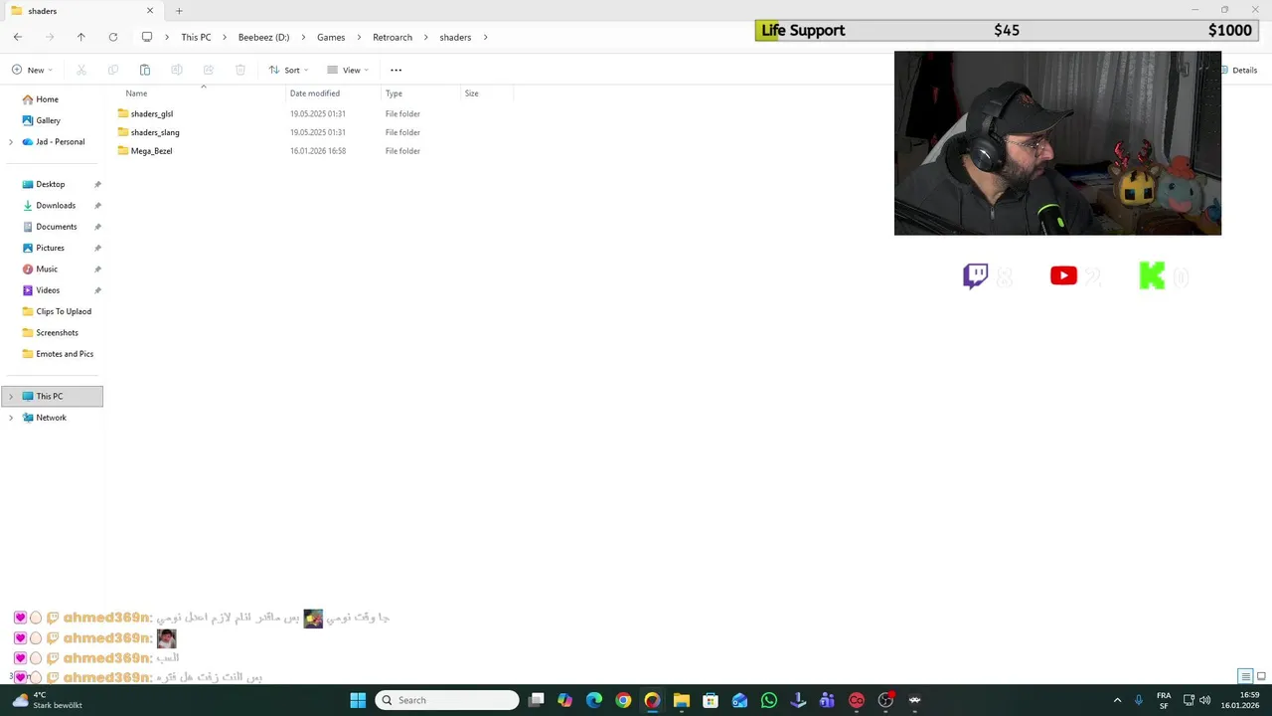The width and height of the screenshot is (1272, 716).
Task: Open the New item dropdown
Action: pyautogui.click(x=32, y=70)
